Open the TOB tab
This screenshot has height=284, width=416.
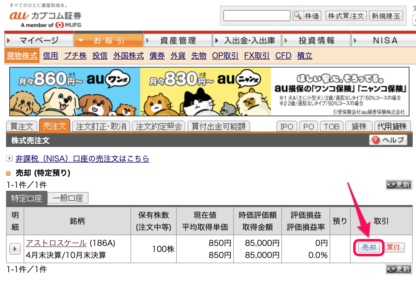[x=332, y=126]
